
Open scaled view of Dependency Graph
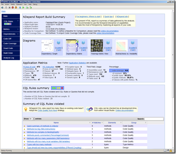click(x=59, y=48)
